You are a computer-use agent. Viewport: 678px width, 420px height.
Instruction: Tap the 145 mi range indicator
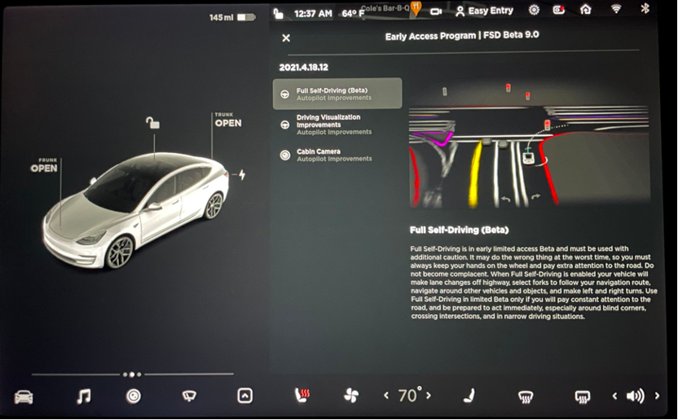222,18
